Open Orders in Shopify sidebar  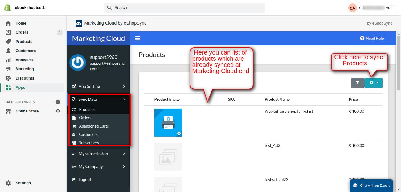point(22,32)
